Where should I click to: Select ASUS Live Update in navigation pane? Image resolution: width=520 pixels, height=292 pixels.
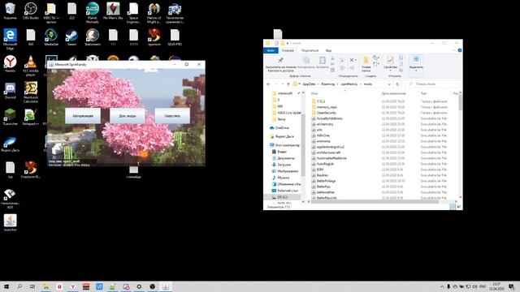287,113
